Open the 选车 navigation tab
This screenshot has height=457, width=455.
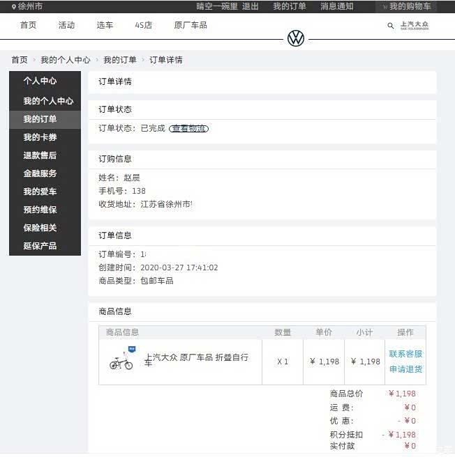click(105, 25)
